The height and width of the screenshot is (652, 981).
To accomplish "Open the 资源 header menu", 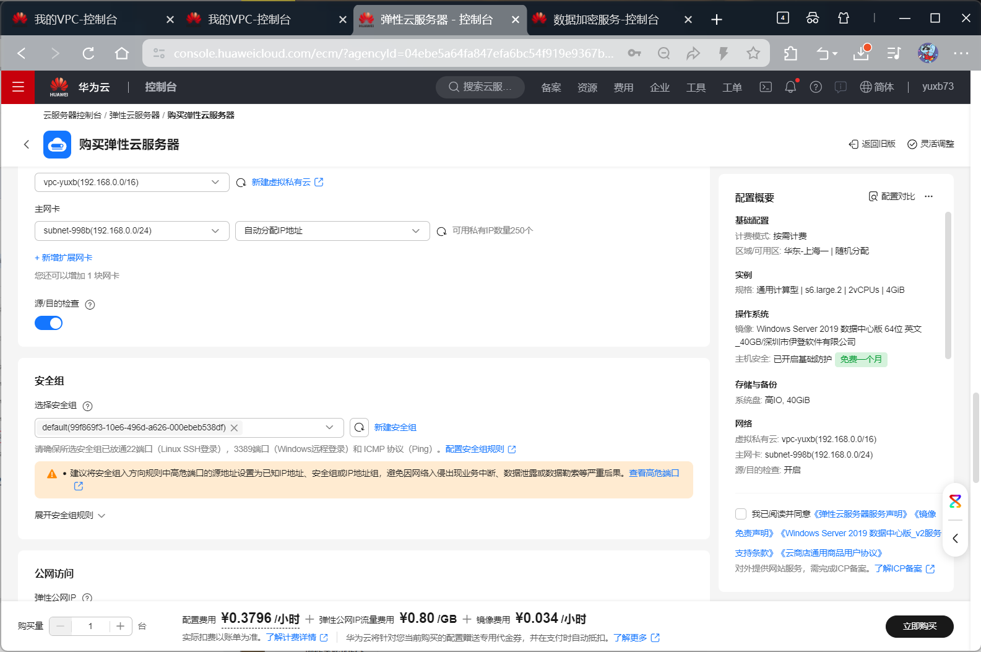I will tap(587, 87).
